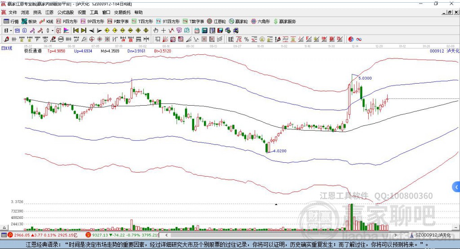The image size is (460, 249).
Task: Toggle the highlighted blue chart-overlay icon
Action: (x=18, y=30)
